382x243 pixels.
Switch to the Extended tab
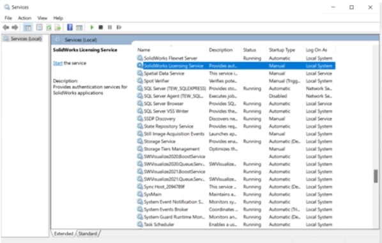click(x=64, y=233)
